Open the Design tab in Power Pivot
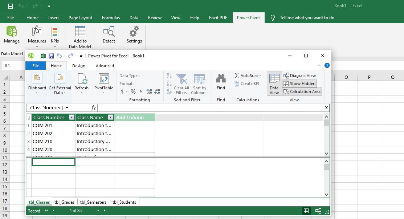 click(x=78, y=66)
